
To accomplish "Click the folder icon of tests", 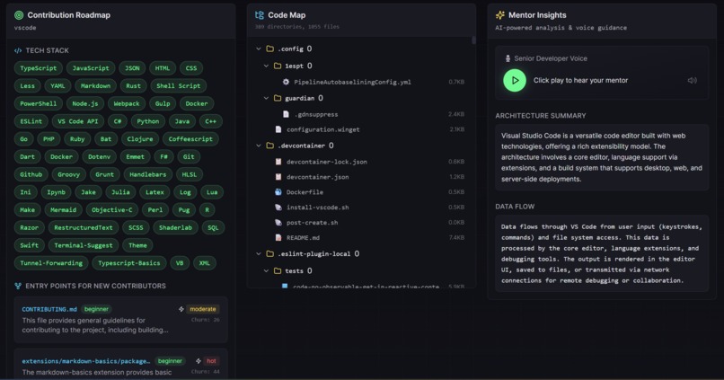I will click(278, 271).
